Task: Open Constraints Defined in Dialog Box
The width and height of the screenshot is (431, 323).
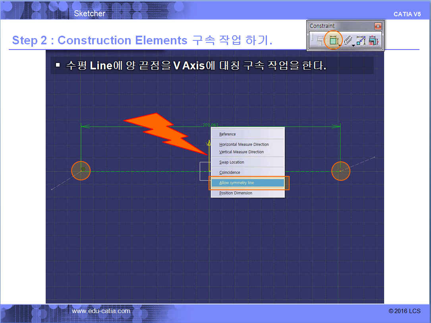Action: pyautogui.click(x=321, y=40)
